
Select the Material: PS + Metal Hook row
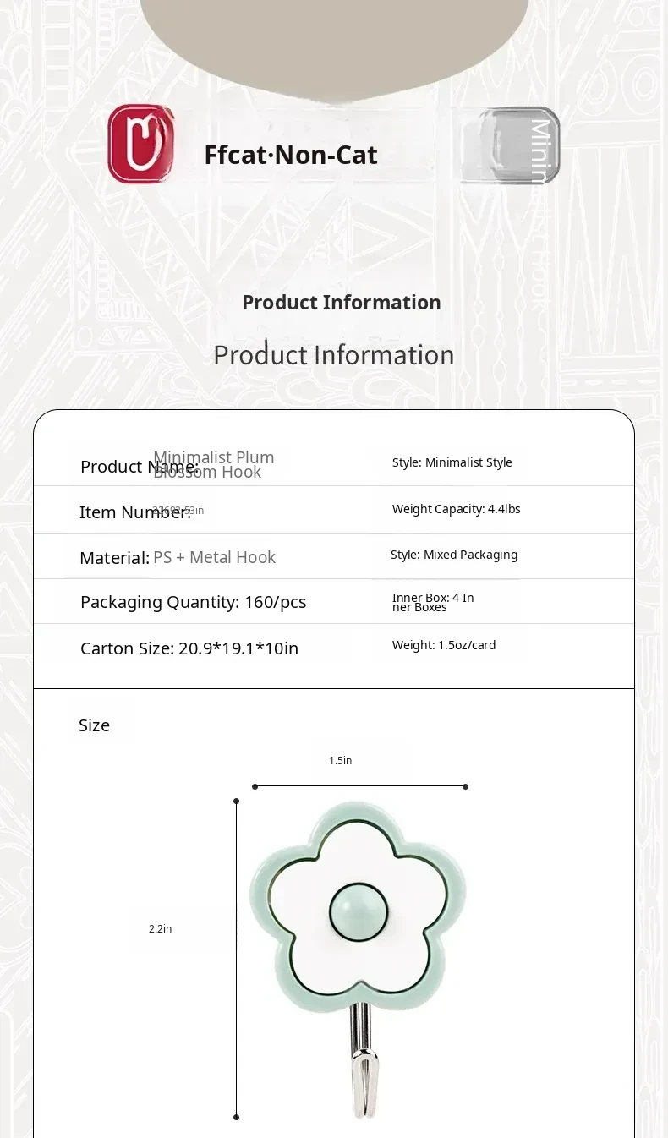pyautogui.click(x=178, y=557)
